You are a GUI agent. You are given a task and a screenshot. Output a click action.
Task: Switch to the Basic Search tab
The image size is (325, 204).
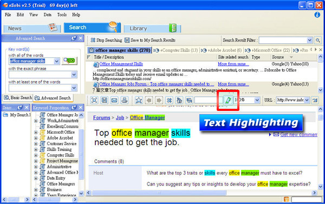click(x=18, y=97)
